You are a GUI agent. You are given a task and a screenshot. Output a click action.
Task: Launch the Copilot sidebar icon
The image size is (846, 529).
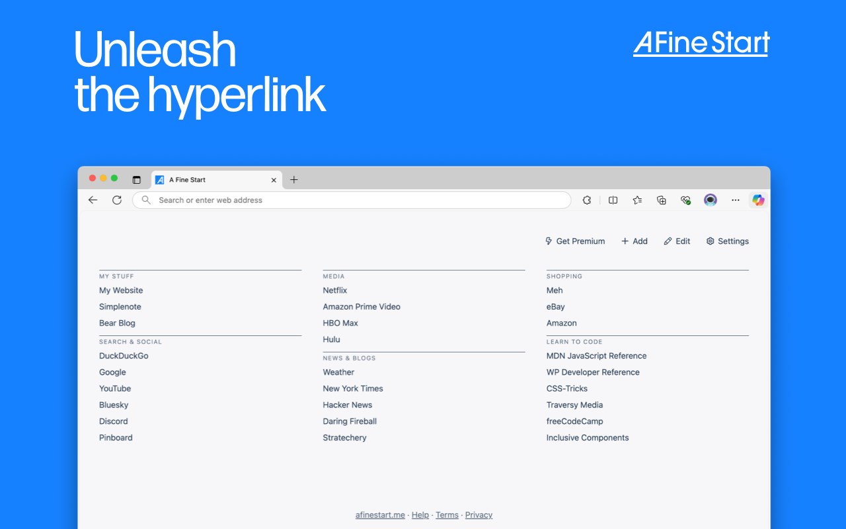click(x=758, y=200)
